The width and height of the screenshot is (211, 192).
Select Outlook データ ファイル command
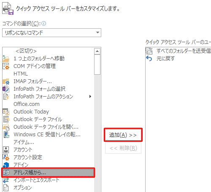pyautogui.click(x=48, y=119)
